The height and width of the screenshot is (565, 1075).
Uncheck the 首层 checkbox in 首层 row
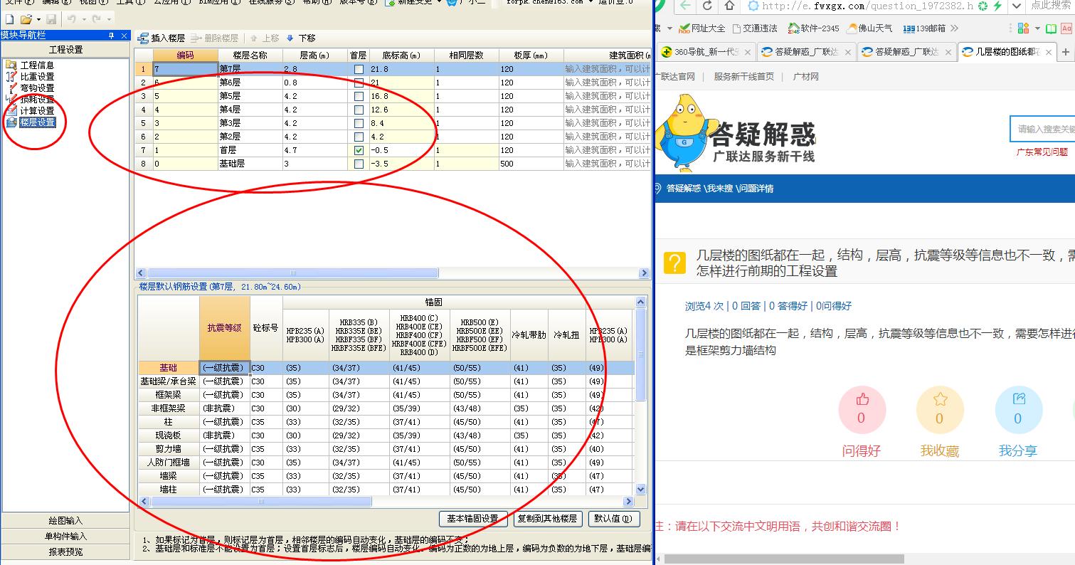point(359,150)
